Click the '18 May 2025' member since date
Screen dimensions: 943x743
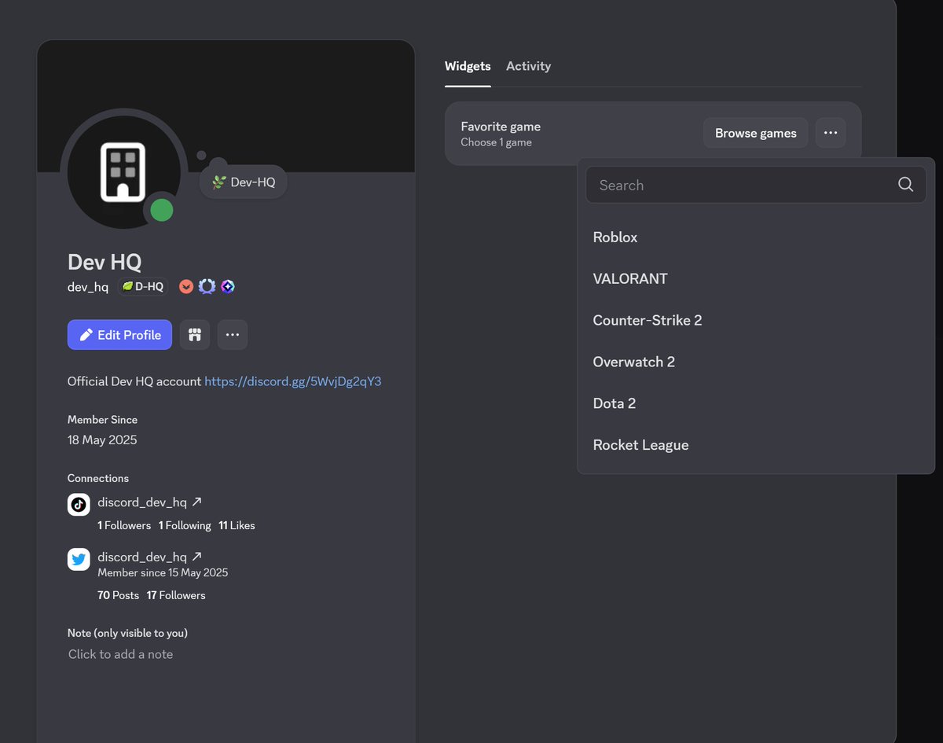coord(102,440)
